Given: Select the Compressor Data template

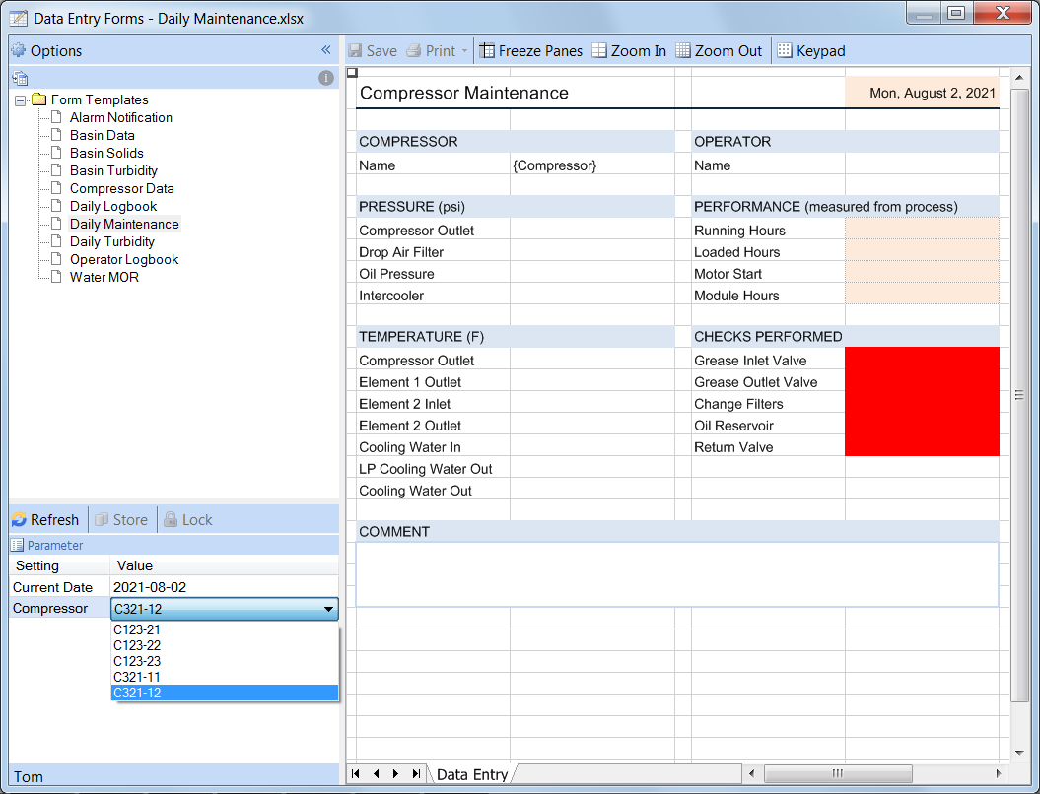Looking at the screenshot, I should [x=122, y=189].
